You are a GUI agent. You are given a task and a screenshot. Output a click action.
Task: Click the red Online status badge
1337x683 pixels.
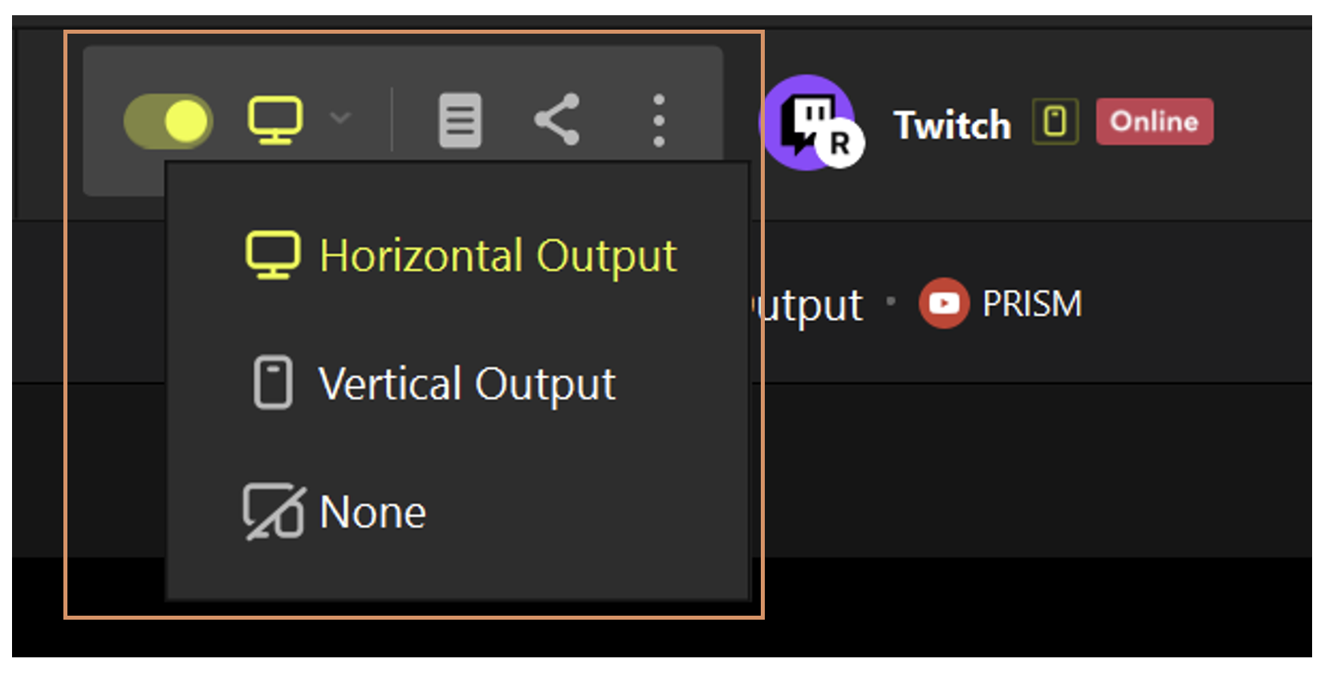pyautogui.click(x=1154, y=121)
